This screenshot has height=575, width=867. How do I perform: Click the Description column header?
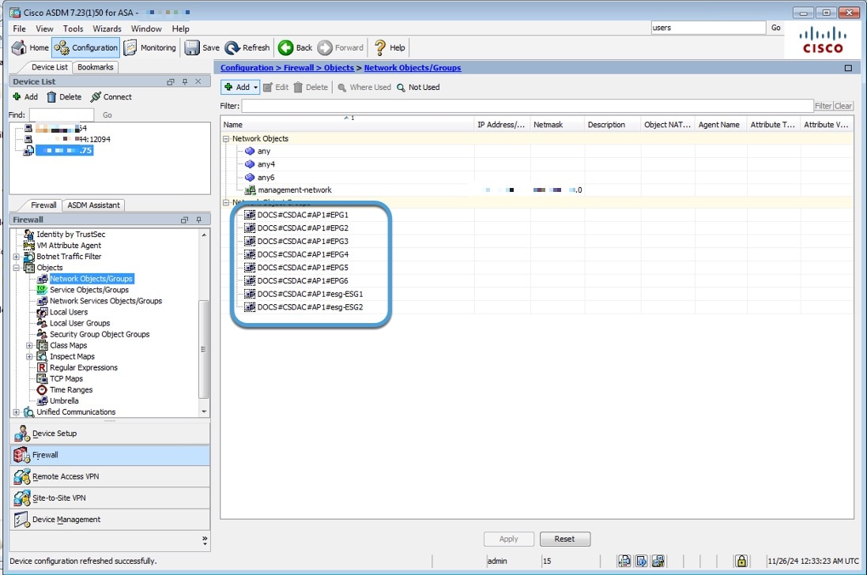612,124
